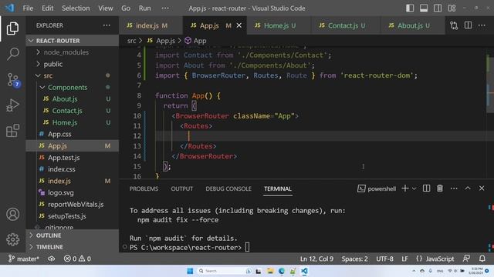This screenshot has height=277, width=494.
Task: Open View menu
Action: click(105, 8)
